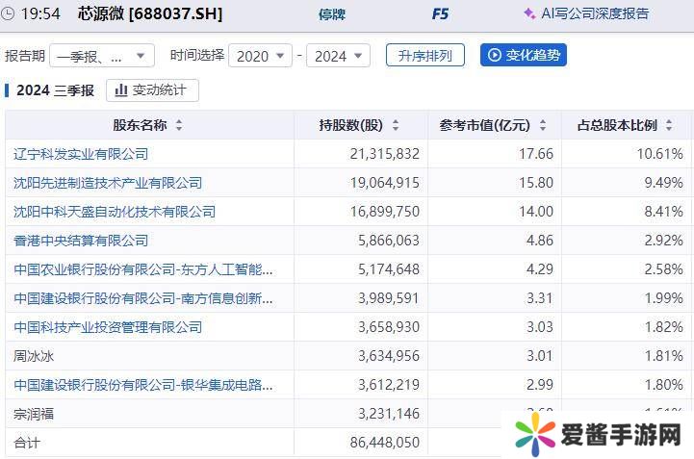The height and width of the screenshot is (459, 694).
Task: Open shareholder 沈阳先进制造技术产业有限公司
Action: click(108, 183)
